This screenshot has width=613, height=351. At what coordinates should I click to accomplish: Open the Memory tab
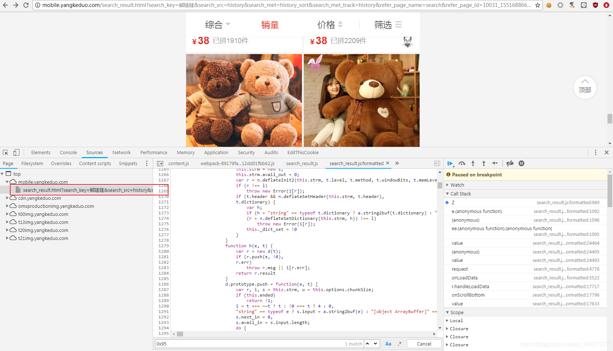(x=186, y=152)
